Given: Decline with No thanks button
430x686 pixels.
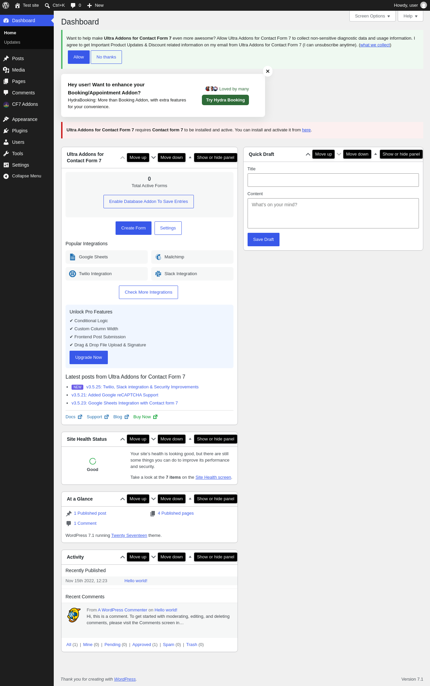Looking at the screenshot, I should (106, 57).
